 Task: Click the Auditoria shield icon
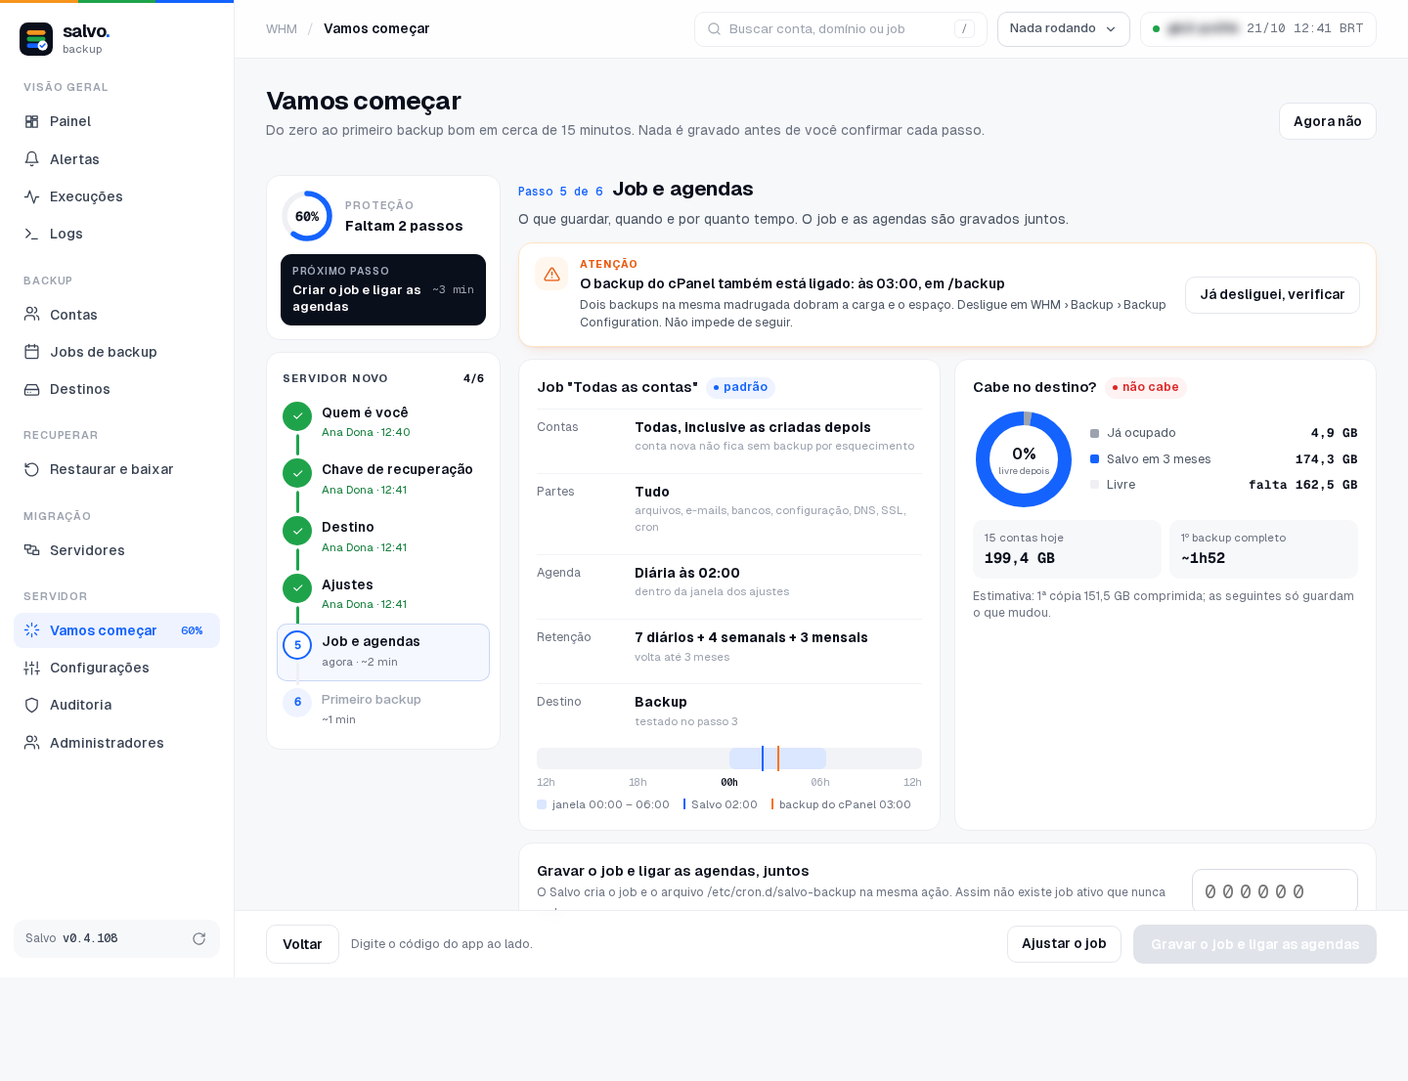click(x=31, y=705)
